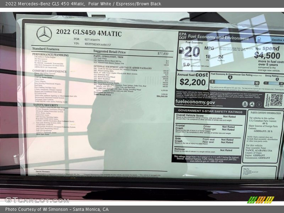Click the PERFORMANCE/HANDLING section title
Screen dimensions: 284x213
[x=50, y=55]
